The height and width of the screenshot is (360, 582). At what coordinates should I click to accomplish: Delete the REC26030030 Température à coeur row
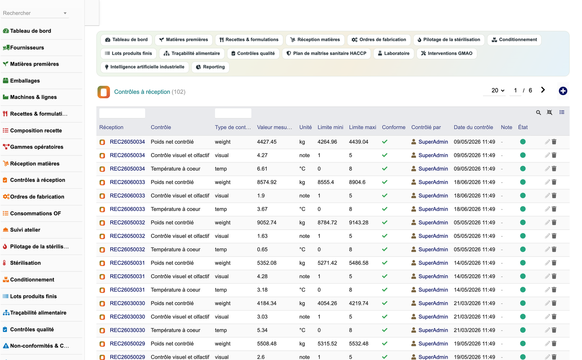point(554,330)
